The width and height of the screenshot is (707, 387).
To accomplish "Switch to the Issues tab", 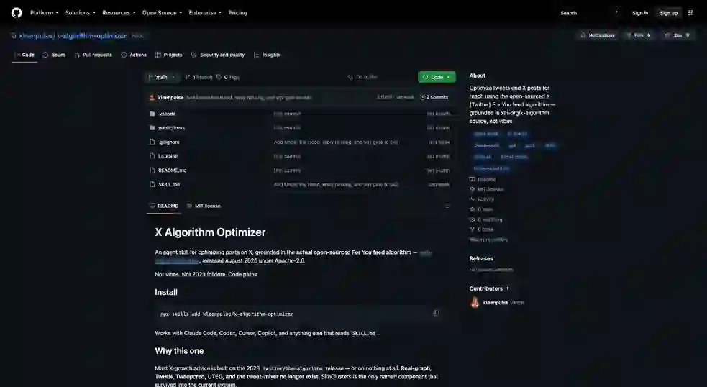I will tap(54, 55).
